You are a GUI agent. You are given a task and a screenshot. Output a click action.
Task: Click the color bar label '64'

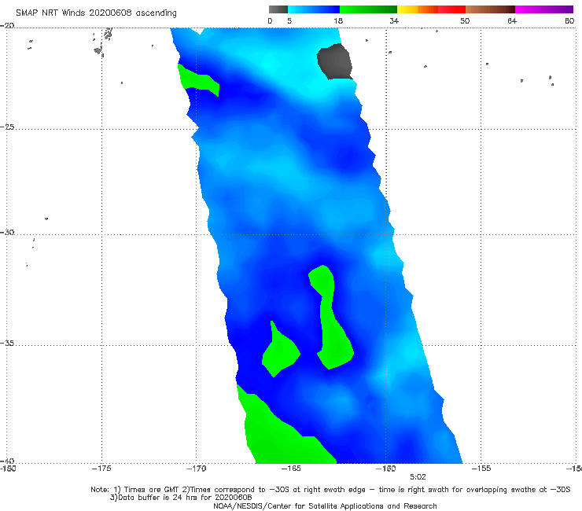(x=512, y=20)
